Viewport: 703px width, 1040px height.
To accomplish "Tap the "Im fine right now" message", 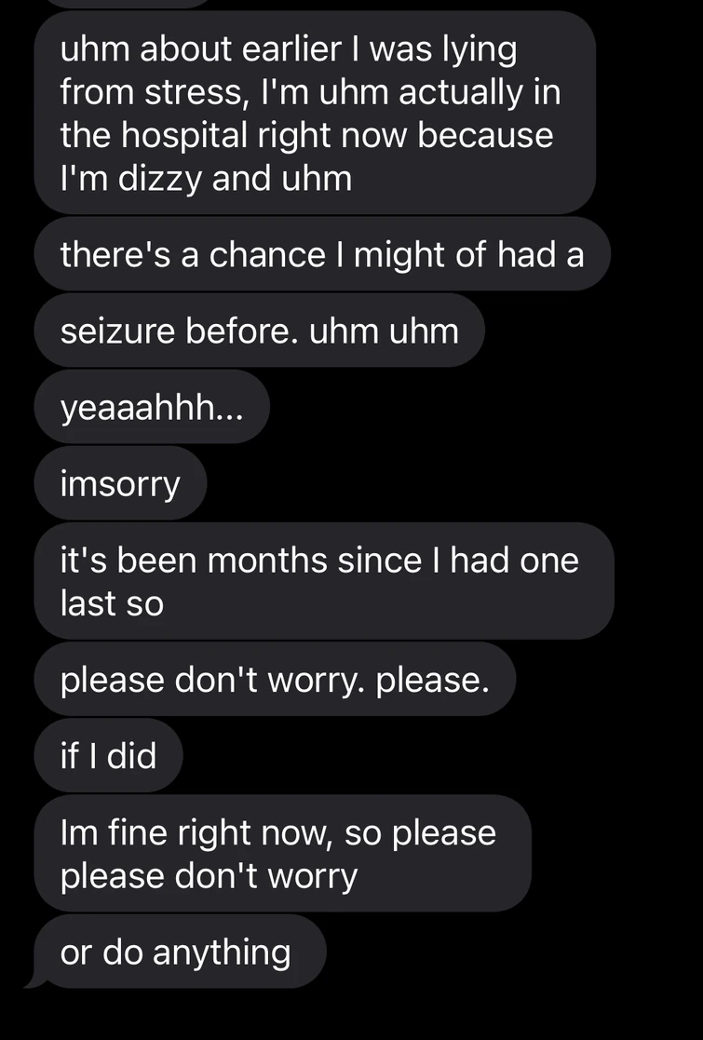I will click(282, 854).
